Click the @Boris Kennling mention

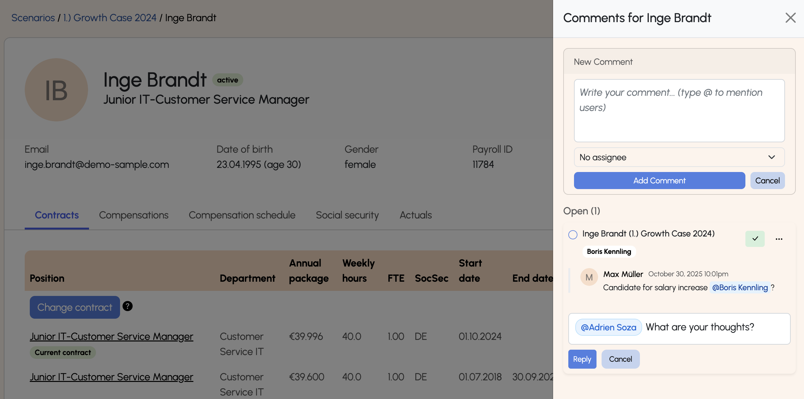740,287
